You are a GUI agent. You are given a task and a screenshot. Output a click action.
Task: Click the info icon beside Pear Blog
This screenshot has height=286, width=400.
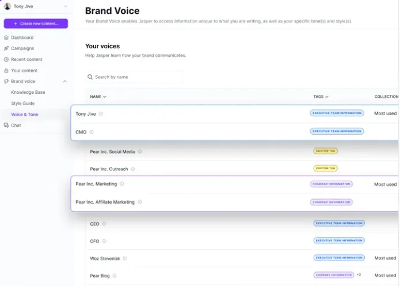point(115,276)
